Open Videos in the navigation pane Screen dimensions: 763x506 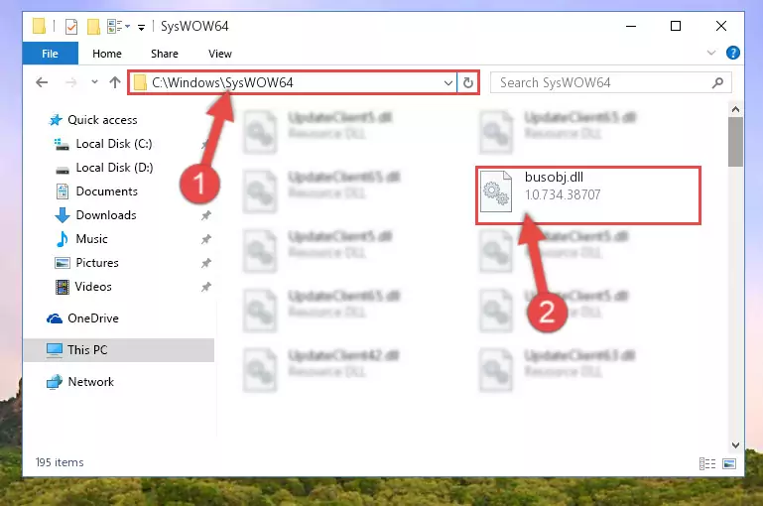93,287
